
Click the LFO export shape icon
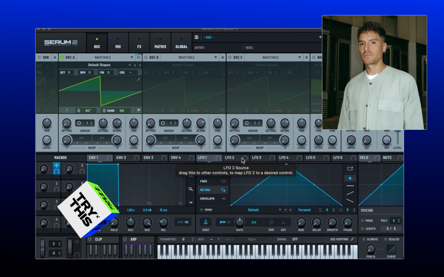click(x=350, y=169)
